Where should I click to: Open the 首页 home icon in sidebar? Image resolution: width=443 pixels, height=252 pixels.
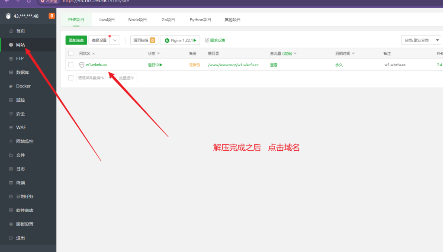click(11, 31)
